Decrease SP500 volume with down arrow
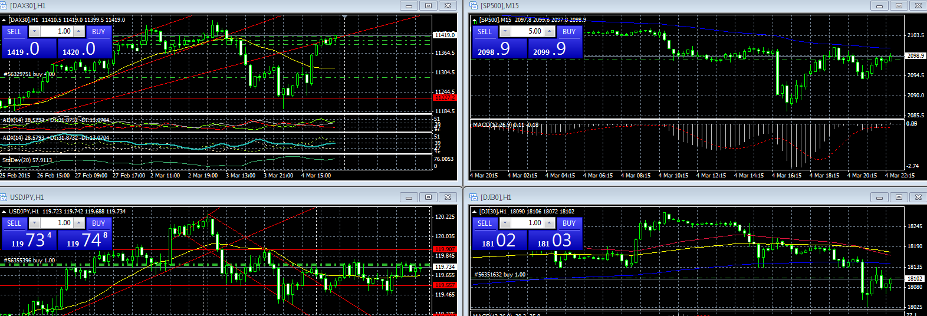Image resolution: width=927 pixels, height=316 pixels. click(505, 32)
